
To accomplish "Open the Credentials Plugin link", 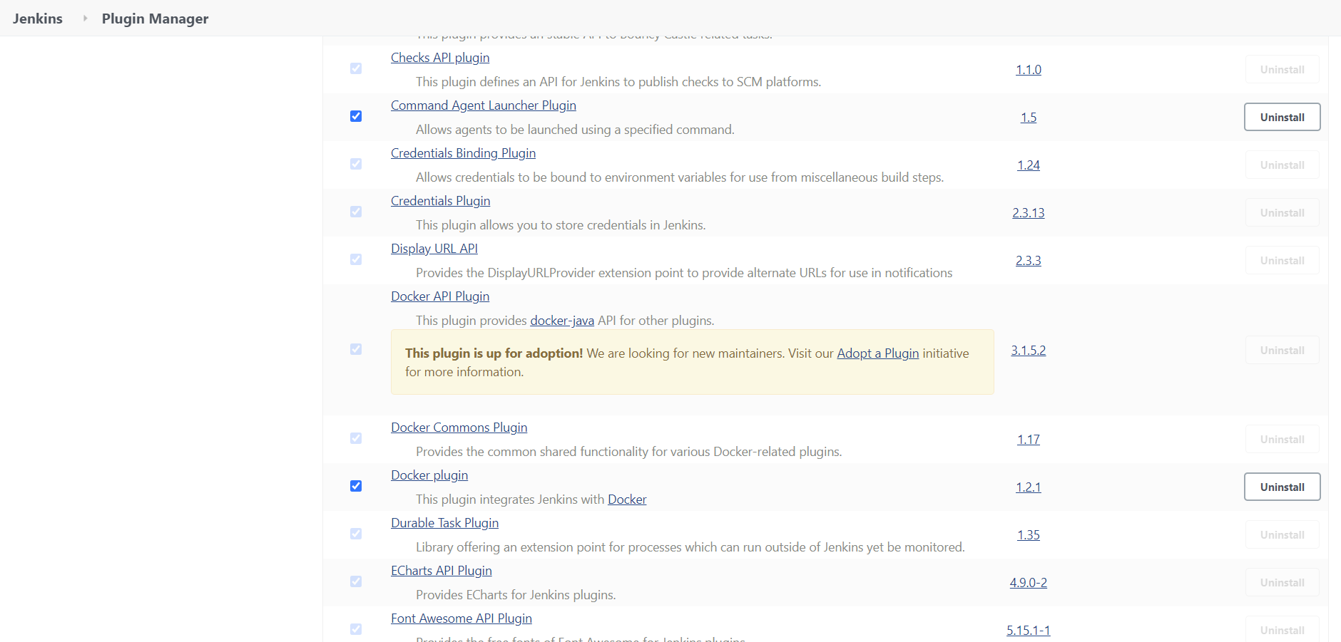I will [x=440, y=201].
